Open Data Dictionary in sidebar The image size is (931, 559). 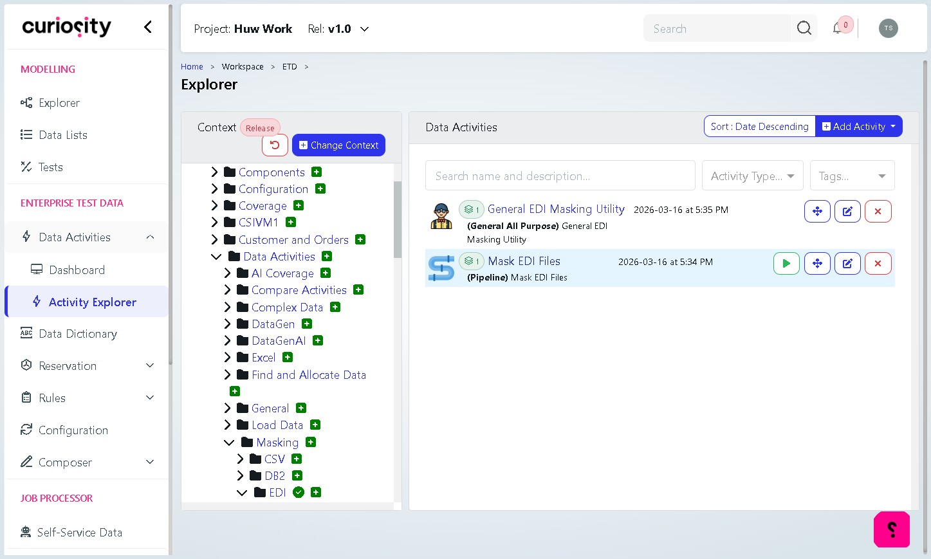(78, 334)
